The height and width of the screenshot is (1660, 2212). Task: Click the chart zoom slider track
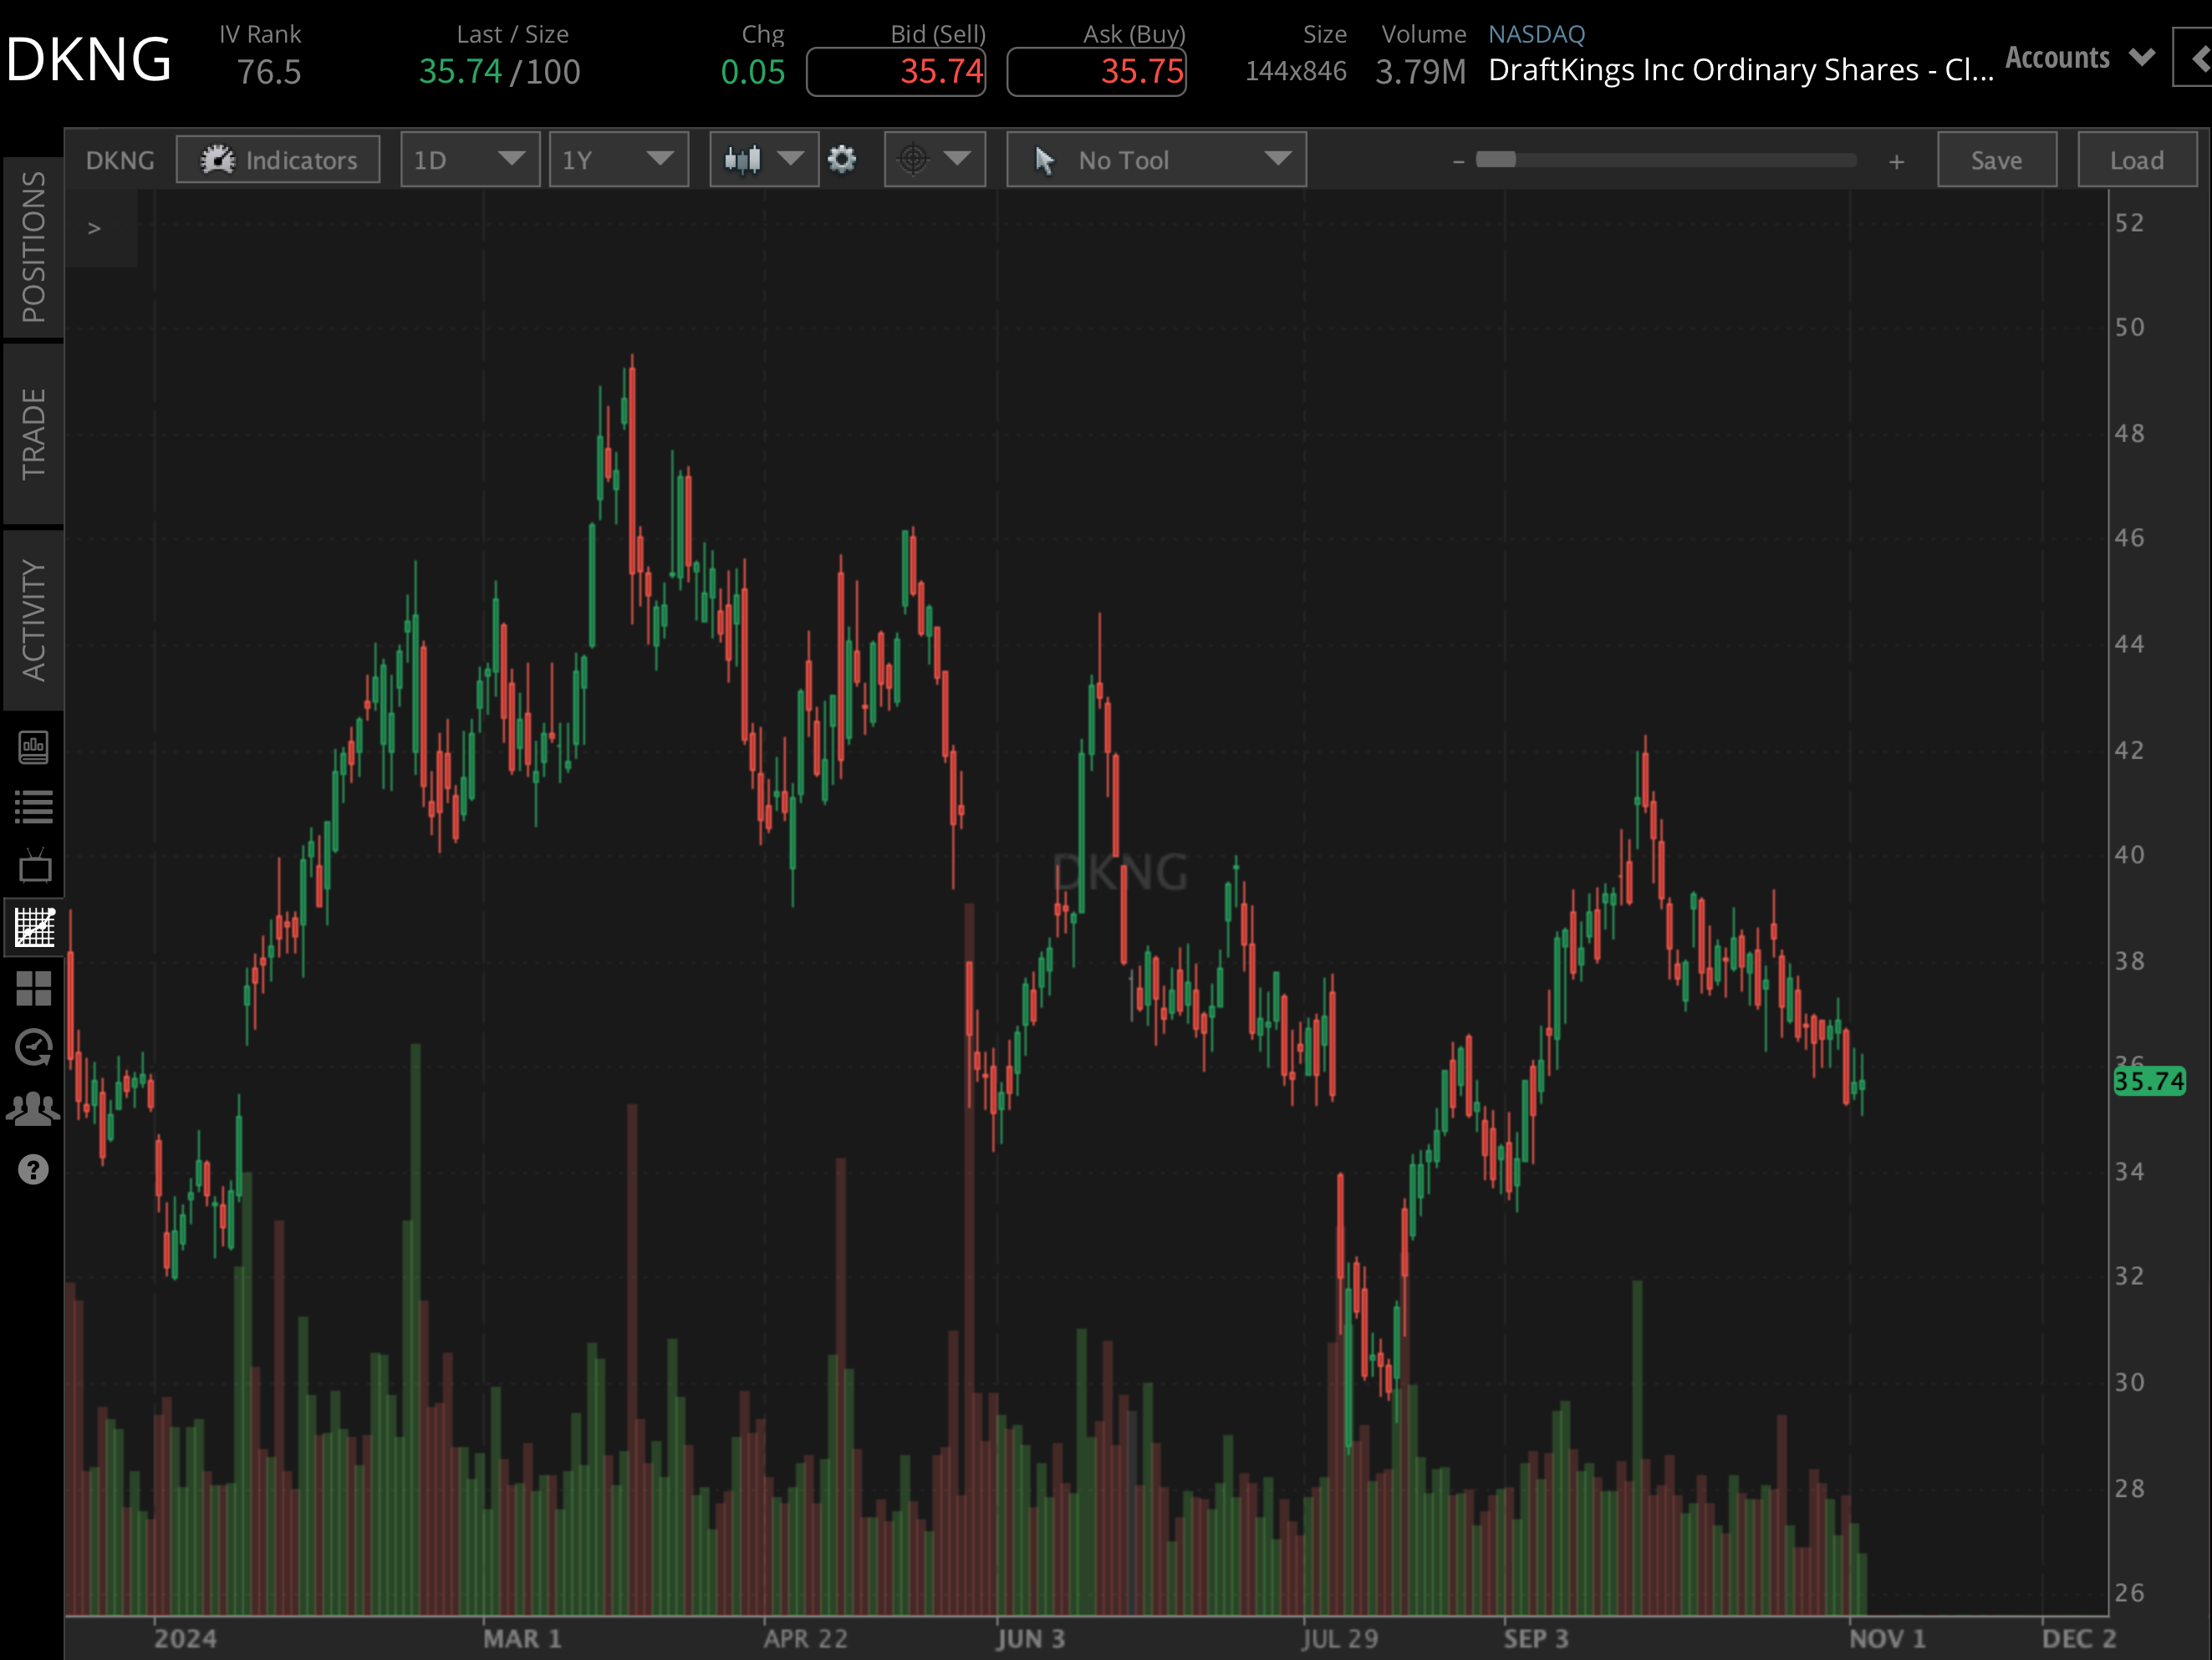(x=1665, y=160)
